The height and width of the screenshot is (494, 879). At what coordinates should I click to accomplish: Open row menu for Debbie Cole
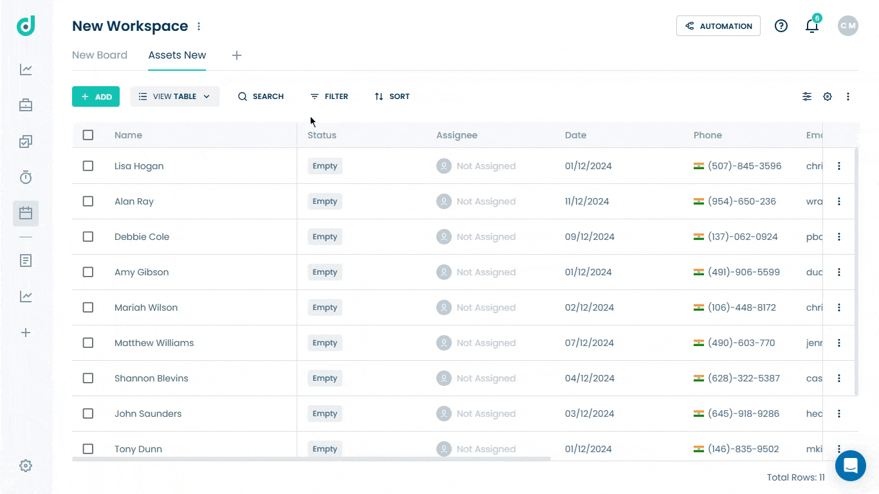pyautogui.click(x=839, y=237)
